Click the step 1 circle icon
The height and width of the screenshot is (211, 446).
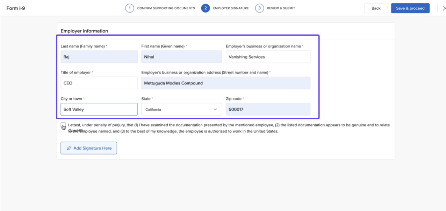(130, 8)
